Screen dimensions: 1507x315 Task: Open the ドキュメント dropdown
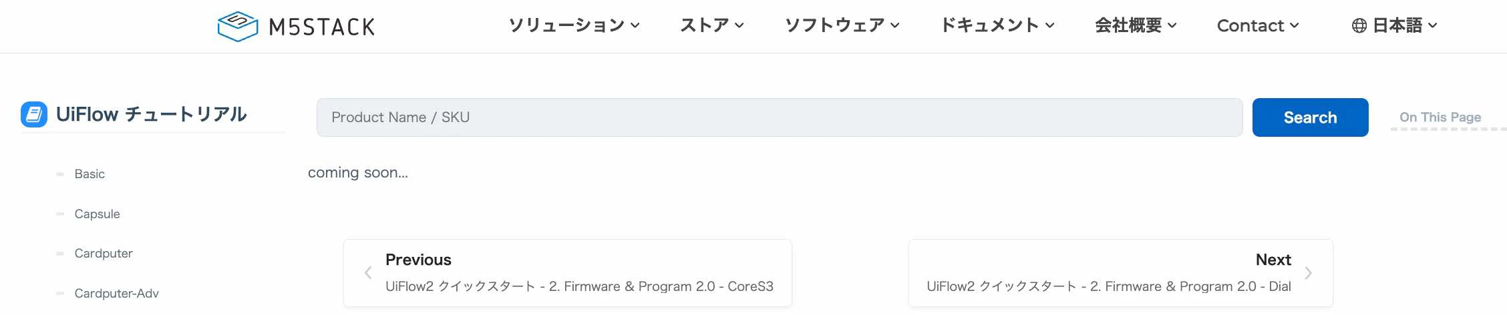pos(997,25)
